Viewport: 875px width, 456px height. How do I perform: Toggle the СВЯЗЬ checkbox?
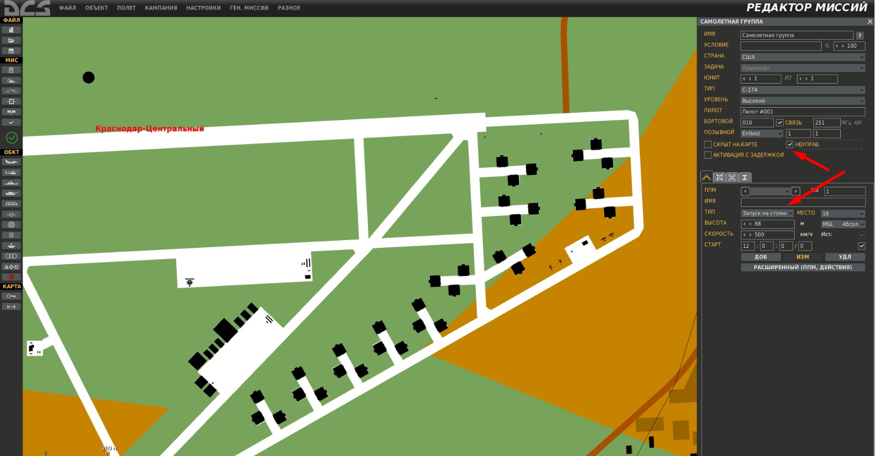[780, 123]
